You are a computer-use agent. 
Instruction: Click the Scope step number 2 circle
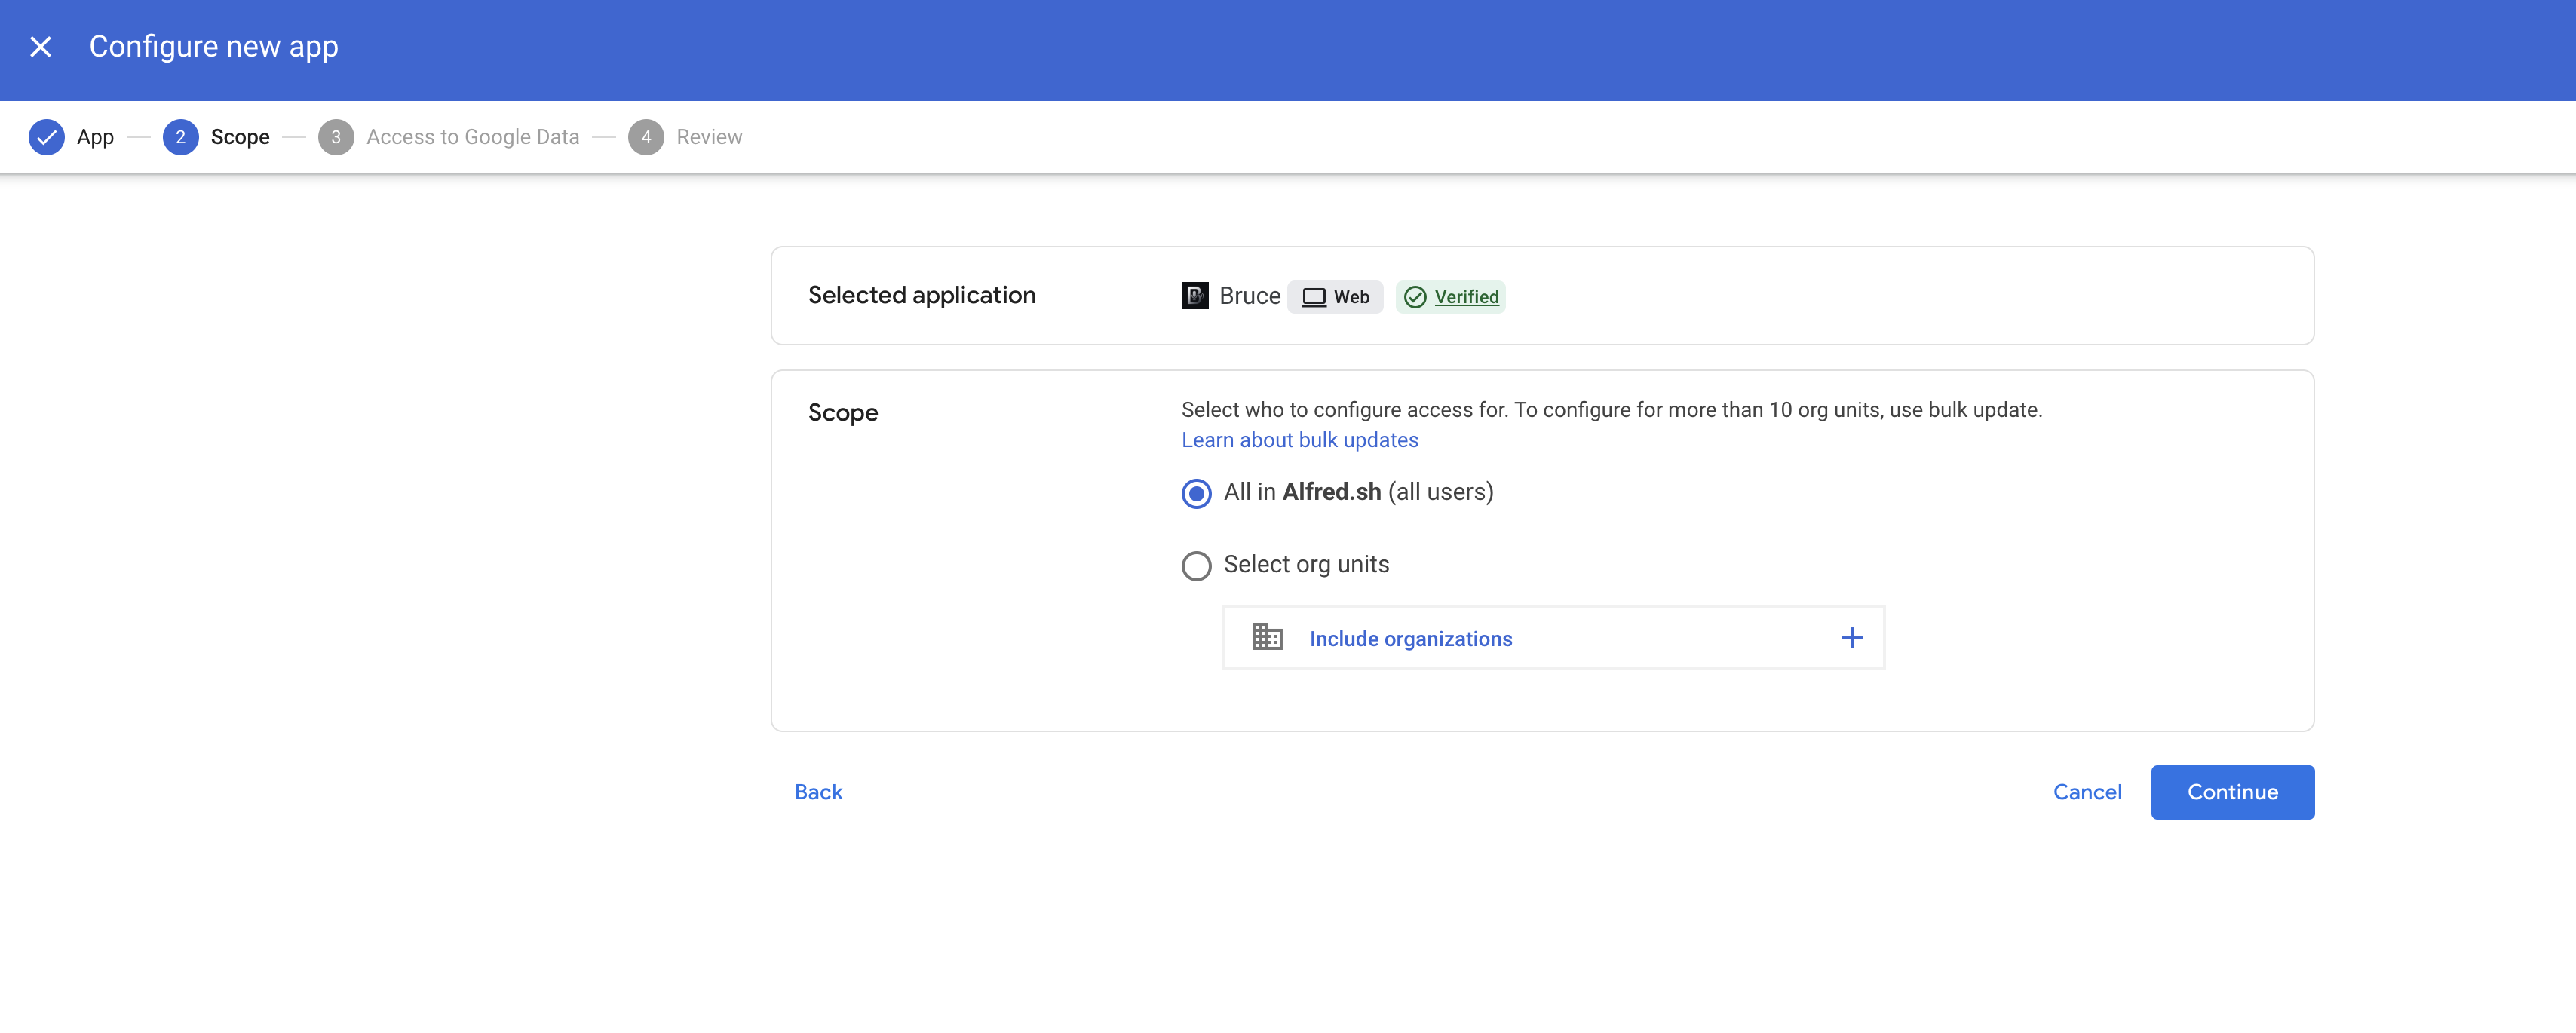(180, 137)
